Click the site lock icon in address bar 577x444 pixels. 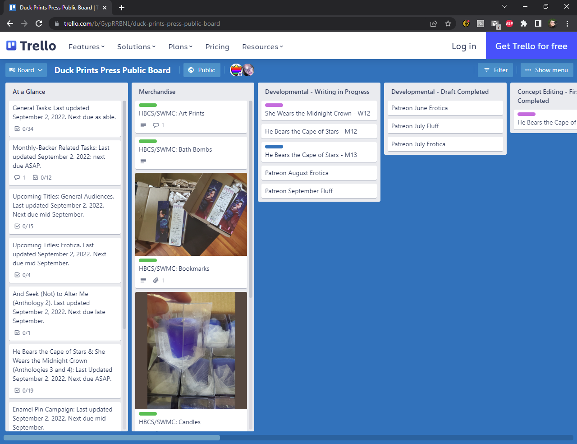coord(57,23)
